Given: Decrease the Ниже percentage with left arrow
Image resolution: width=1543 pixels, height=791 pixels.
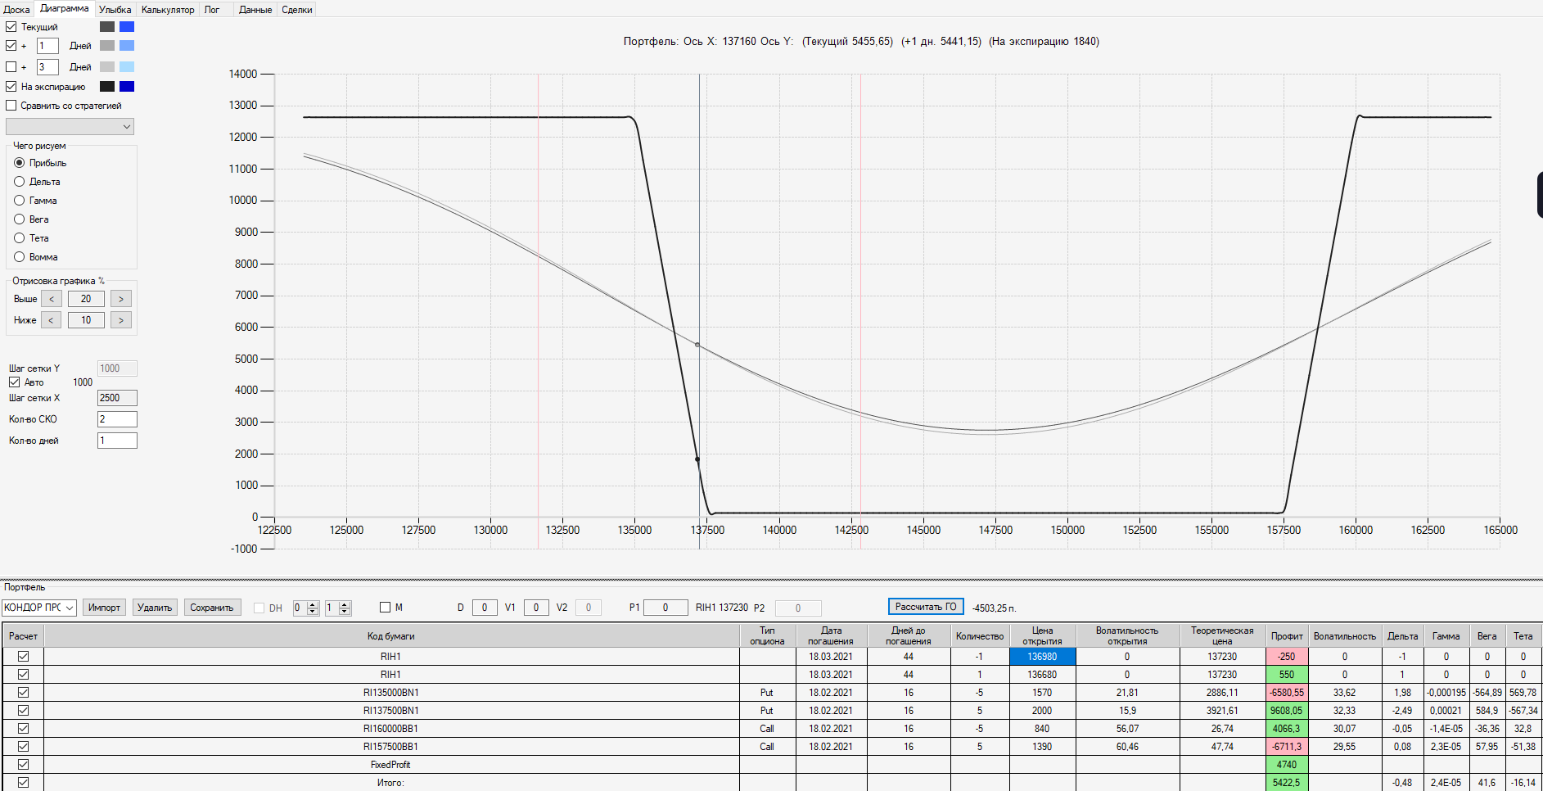Looking at the screenshot, I should click(51, 320).
